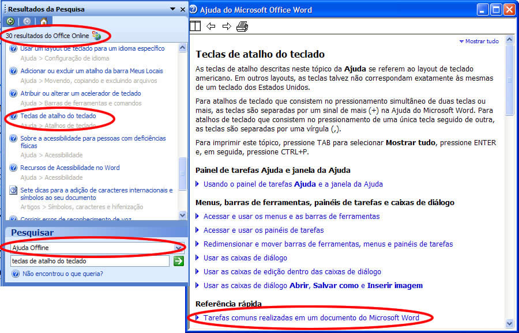
Task: Click 'Ajuda > Barras de ferramentas e comandos' text
Action: [x=81, y=103]
